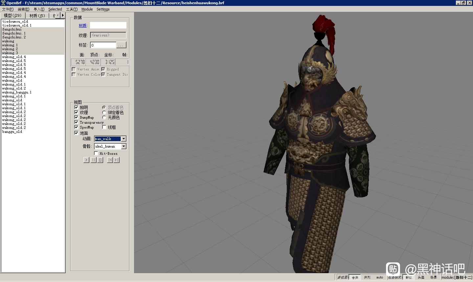Select 无颜色 no color radio
The height and width of the screenshot is (282, 473).
click(104, 117)
